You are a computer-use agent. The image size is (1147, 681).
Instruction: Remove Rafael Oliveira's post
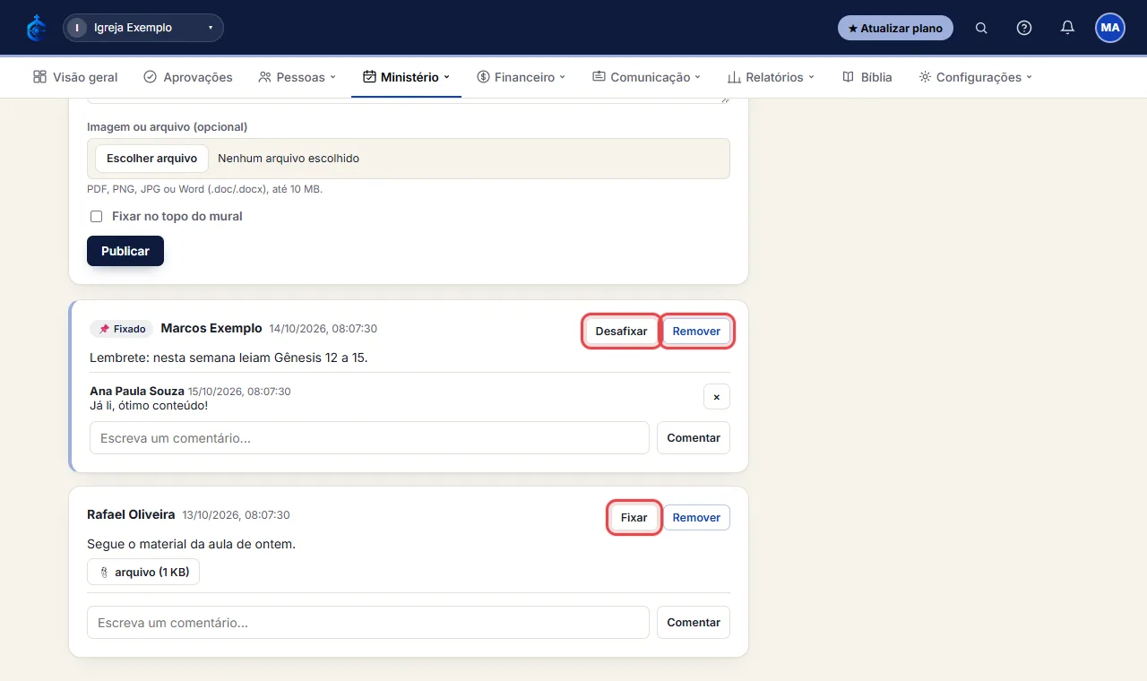pos(696,517)
